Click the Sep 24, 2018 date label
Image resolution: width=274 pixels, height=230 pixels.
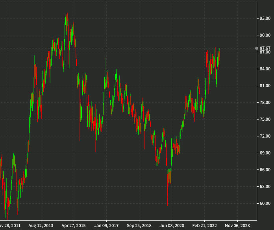pyautogui.click(x=139, y=226)
